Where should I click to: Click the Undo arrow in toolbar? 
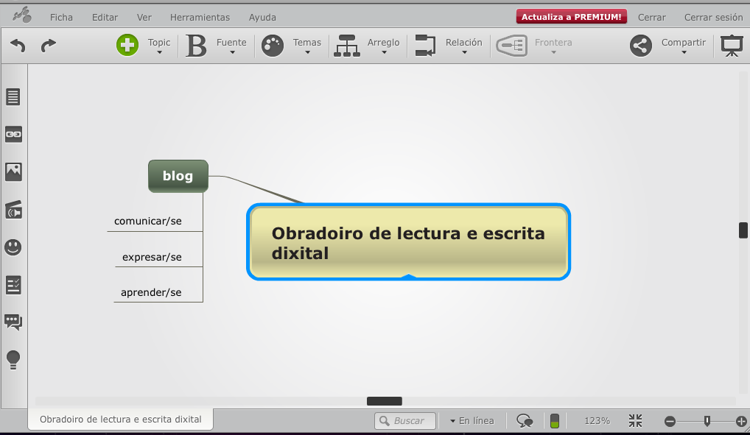pos(18,46)
